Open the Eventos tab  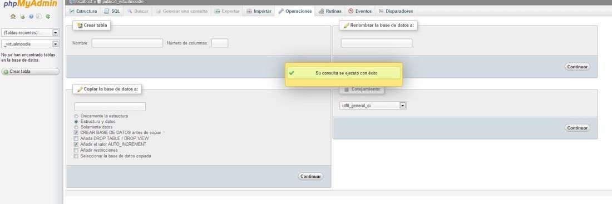click(360, 11)
